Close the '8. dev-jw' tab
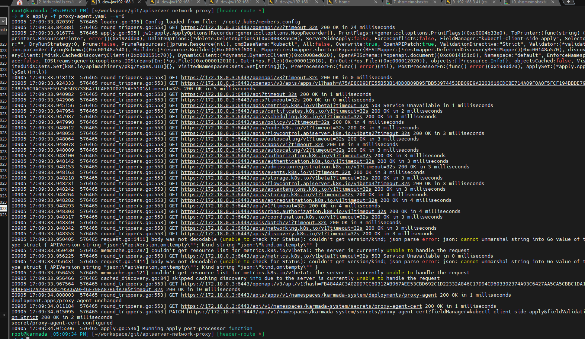 (316, 2)
